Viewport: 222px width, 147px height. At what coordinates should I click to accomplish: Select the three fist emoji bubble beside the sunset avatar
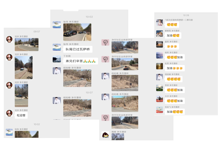(x=172, y=46)
